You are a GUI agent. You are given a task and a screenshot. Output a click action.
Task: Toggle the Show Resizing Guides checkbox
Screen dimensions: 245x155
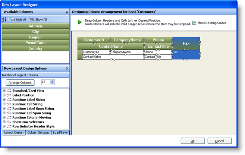coord(194,23)
